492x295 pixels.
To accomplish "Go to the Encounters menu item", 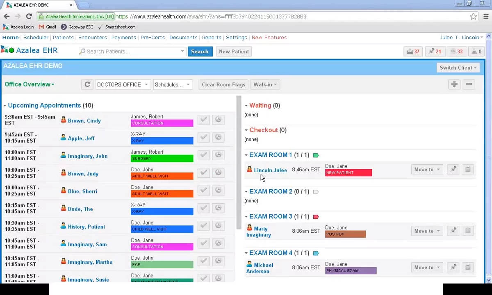I will click(92, 37).
